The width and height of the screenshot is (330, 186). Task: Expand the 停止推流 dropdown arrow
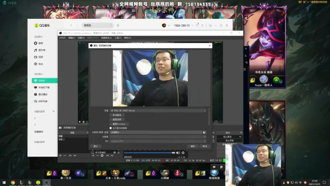240,137
